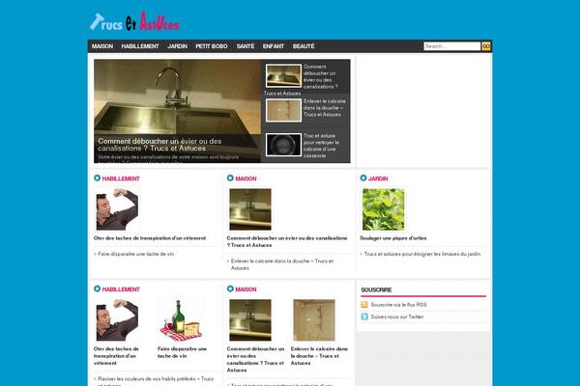Click the lower row man sniffing armpit thumbnail
Screen dimensions: 580x386
click(x=117, y=319)
